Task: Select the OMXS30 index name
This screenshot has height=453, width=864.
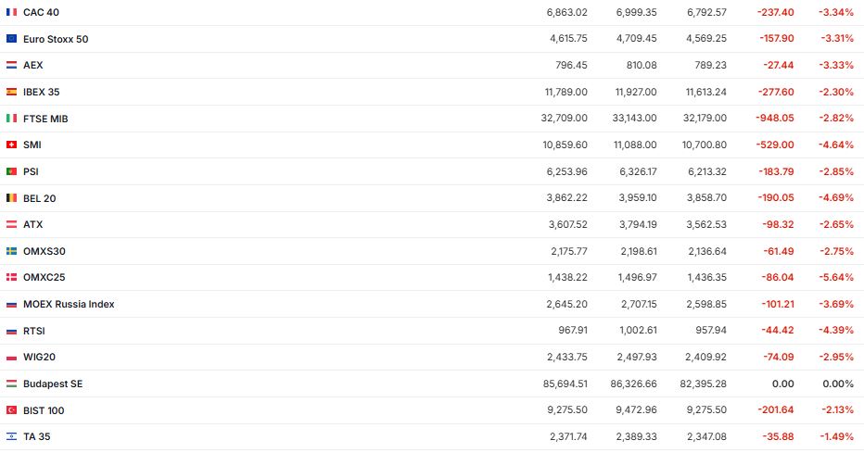Action: tap(44, 251)
